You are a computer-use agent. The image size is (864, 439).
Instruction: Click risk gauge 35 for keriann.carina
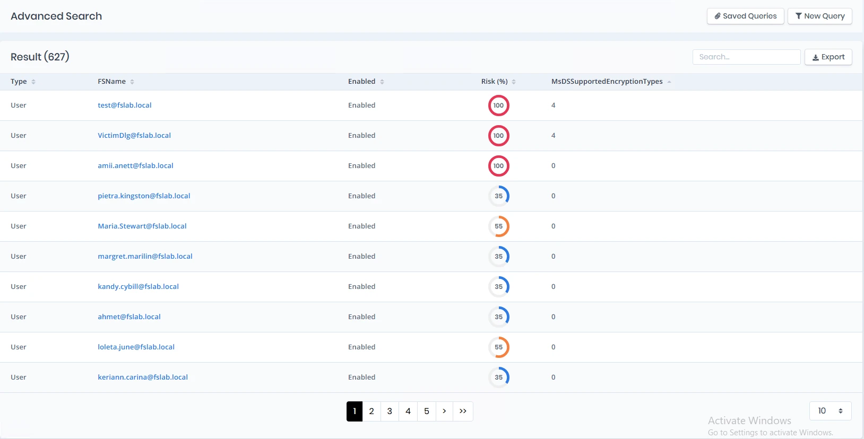(x=499, y=377)
